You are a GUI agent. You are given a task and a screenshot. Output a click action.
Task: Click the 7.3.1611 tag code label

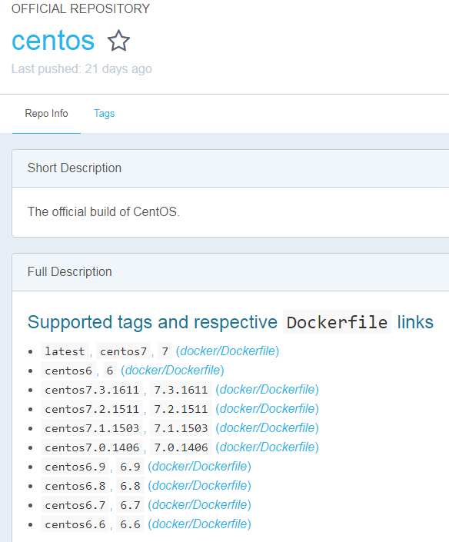[x=181, y=390]
